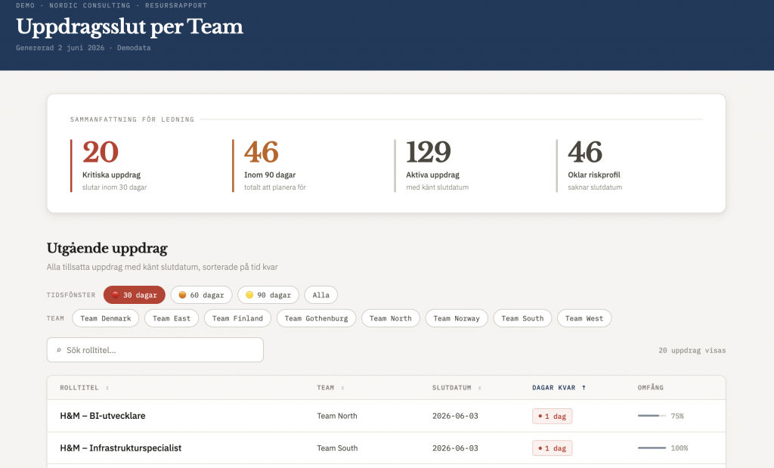
Task: Click Team South in Infrastrukturspecialist row
Action: click(337, 448)
